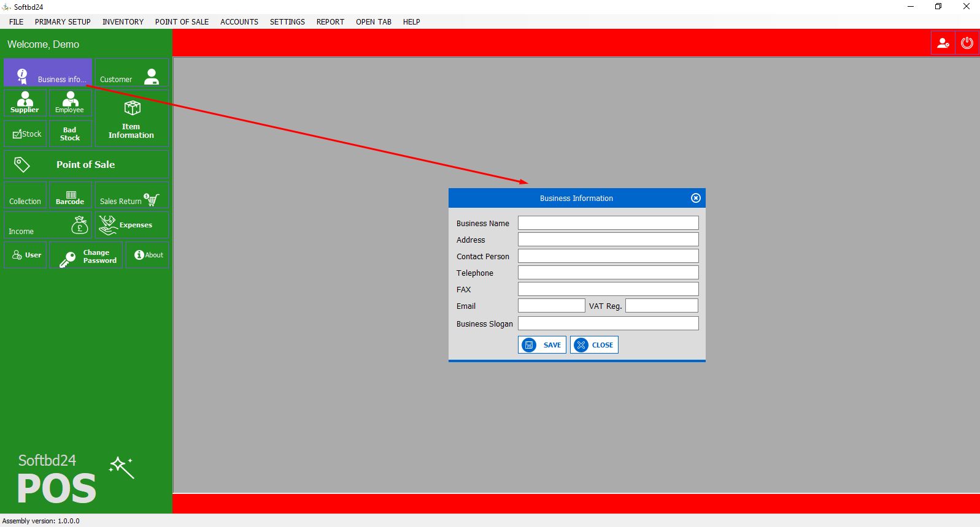Launch the Point of Sale screen
Viewport: 980px width, 527px height.
pos(86,164)
